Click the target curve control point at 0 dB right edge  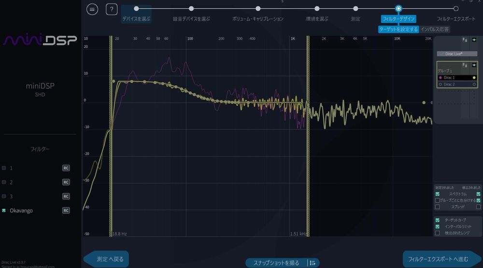424,102
